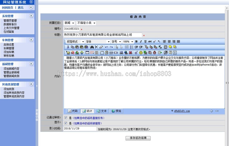Toggle fullscreen editing icon
Image resolution: width=229 pixels, height=146 pixels.
click(x=166, y=52)
